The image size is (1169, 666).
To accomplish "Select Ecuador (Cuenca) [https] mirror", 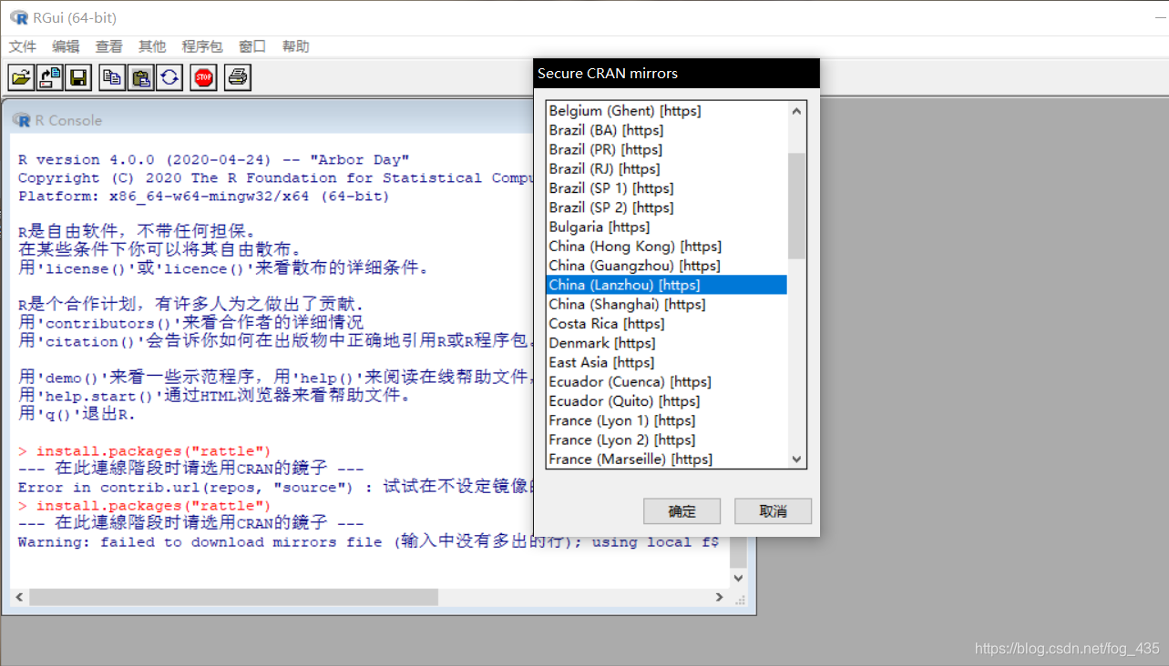I will [666, 382].
